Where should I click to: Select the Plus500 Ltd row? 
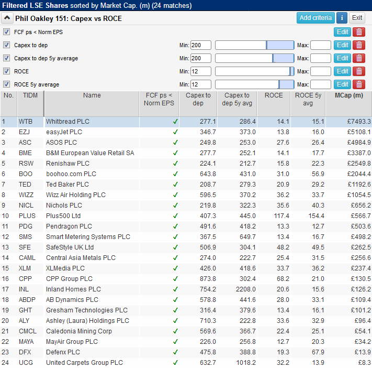point(186,215)
